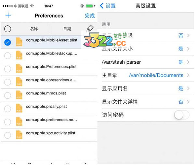Tap the 主目录 setting label
The width and height of the screenshot is (195, 165).
[x=110, y=75]
